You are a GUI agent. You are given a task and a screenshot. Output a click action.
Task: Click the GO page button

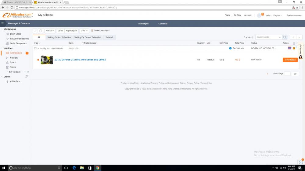click(x=295, y=74)
